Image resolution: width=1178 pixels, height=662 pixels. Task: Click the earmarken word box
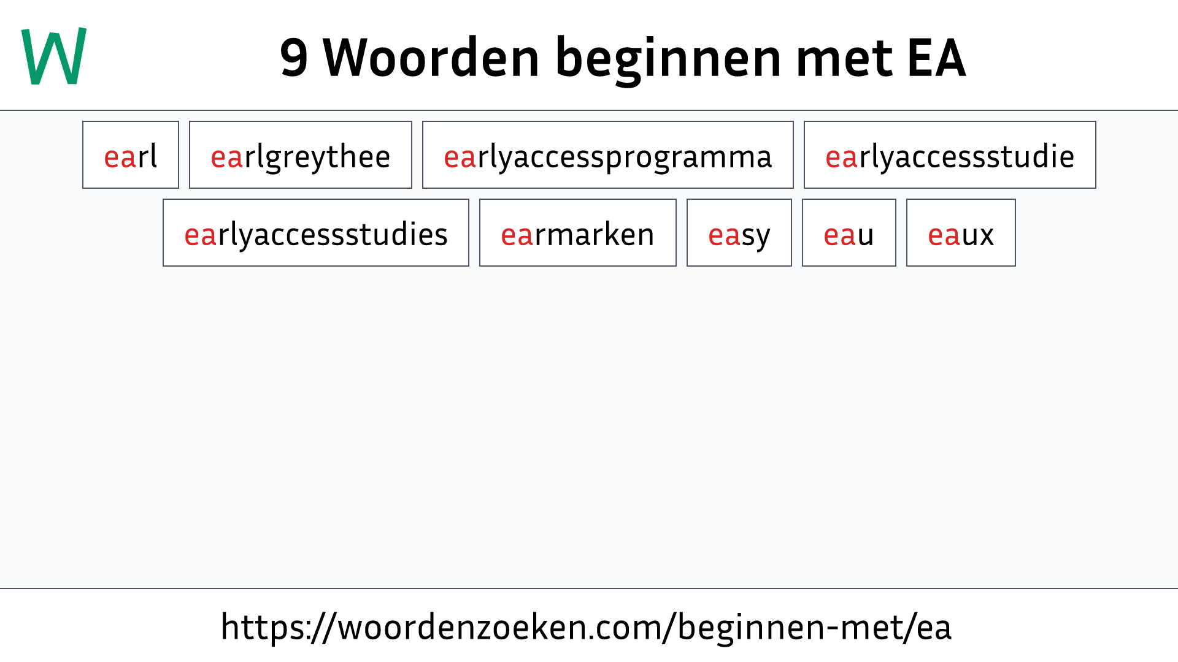[578, 233]
